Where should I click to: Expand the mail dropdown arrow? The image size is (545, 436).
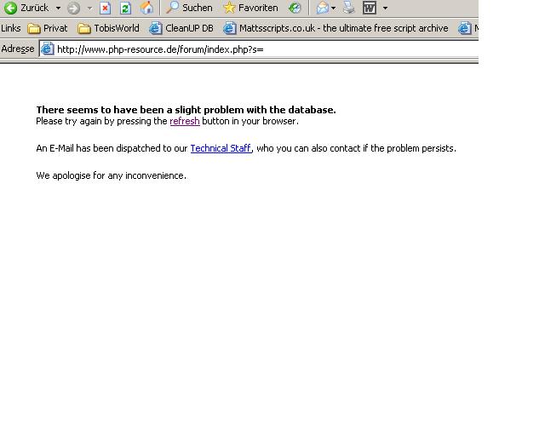click(334, 9)
